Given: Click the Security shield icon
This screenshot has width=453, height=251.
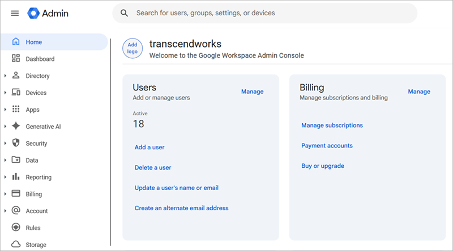Looking at the screenshot, I should tap(16, 143).
